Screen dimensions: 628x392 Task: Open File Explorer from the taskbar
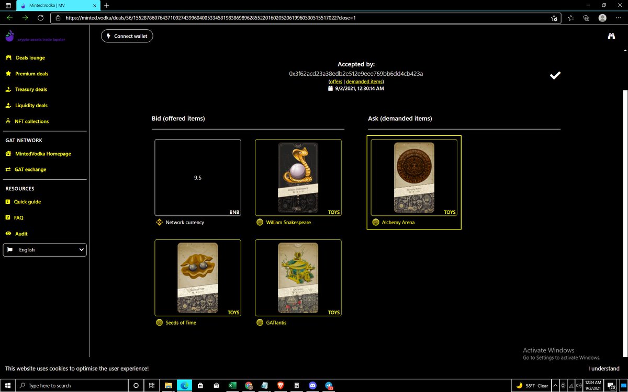click(168, 386)
